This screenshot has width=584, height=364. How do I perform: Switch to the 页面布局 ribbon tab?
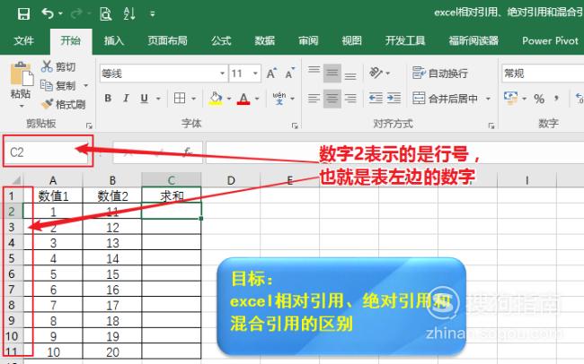pos(167,40)
